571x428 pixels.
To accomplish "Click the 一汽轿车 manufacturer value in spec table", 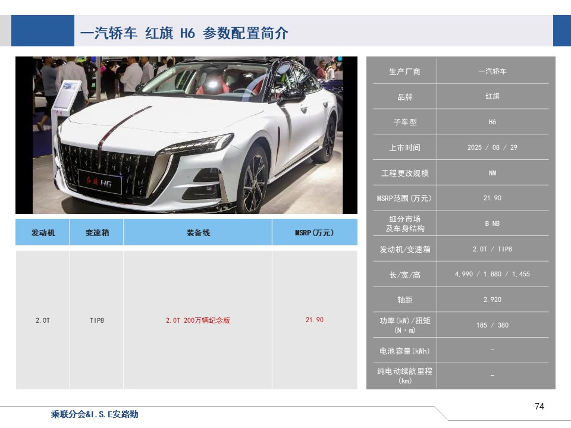I will point(492,71).
